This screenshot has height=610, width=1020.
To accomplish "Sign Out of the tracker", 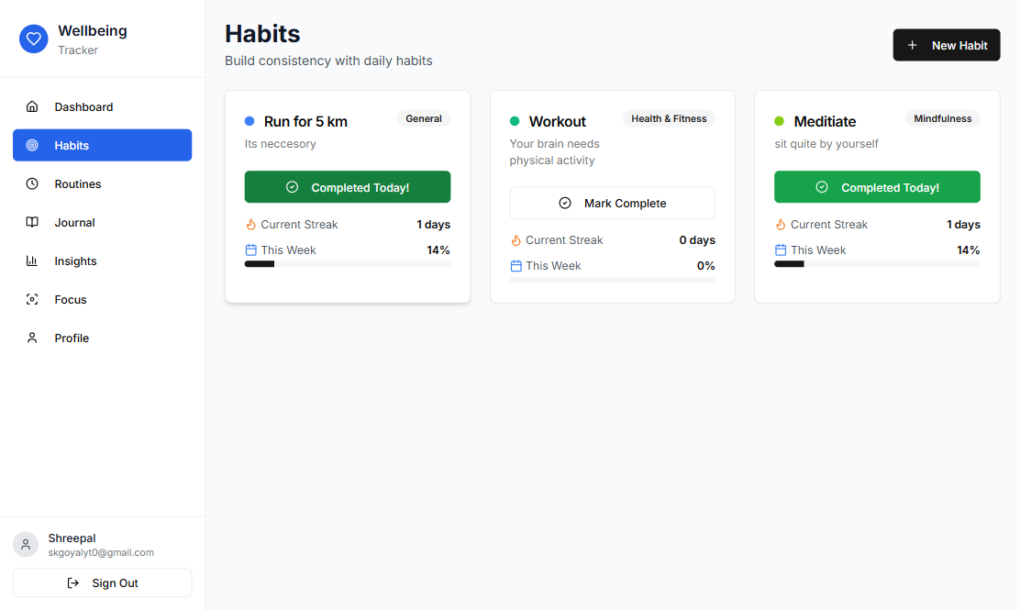I will [x=102, y=582].
